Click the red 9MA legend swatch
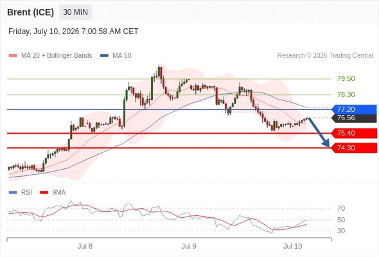The width and height of the screenshot is (379, 257). (x=44, y=193)
